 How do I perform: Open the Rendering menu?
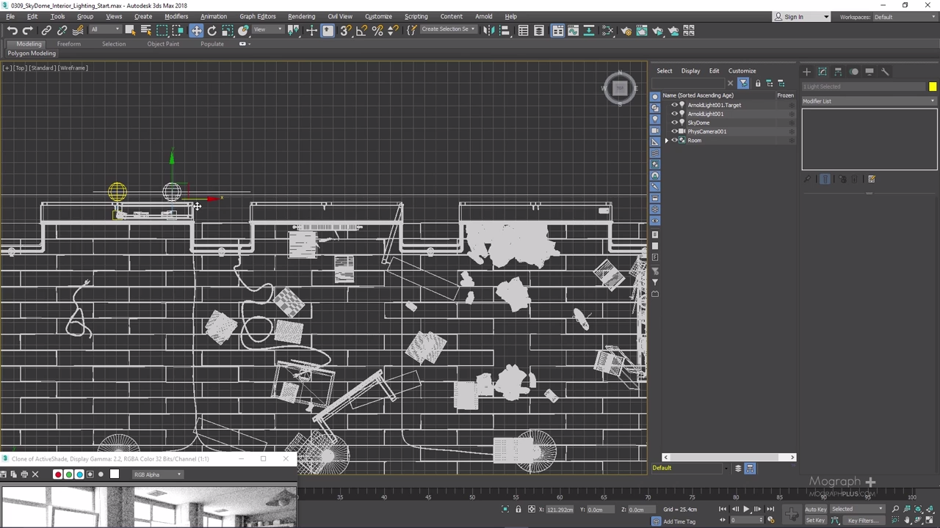pyautogui.click(x=301, y=16)
